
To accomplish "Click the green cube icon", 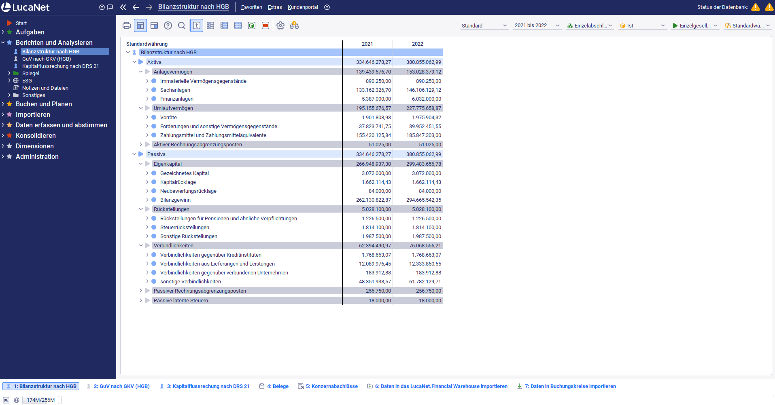I will click(x=252, y=25).
